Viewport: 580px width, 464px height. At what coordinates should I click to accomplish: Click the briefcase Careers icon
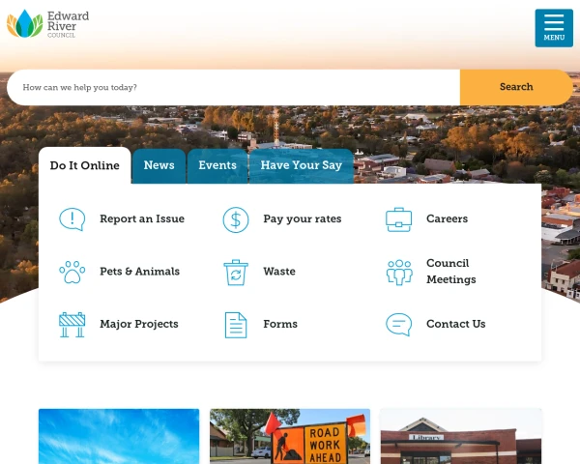pyautogui.click(x=399, y=219)
